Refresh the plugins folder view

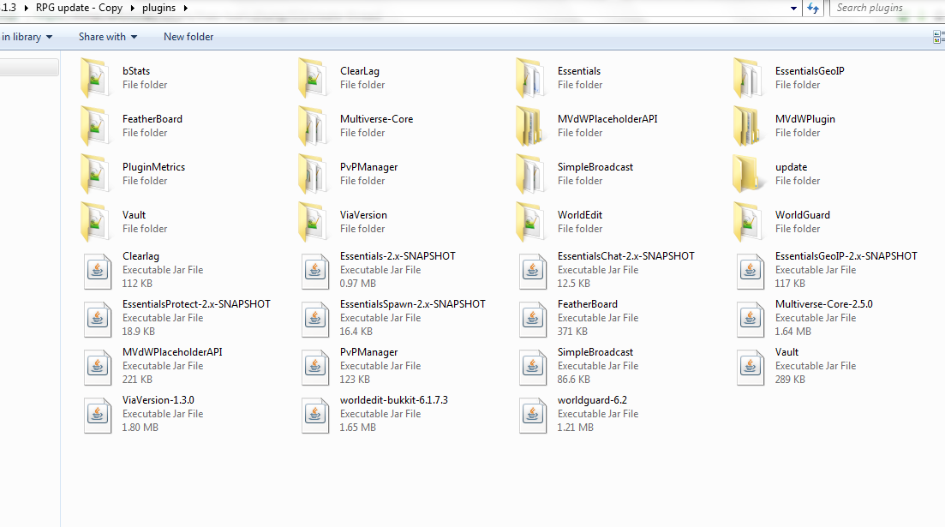pyautogui.click(x=813, y=8)
